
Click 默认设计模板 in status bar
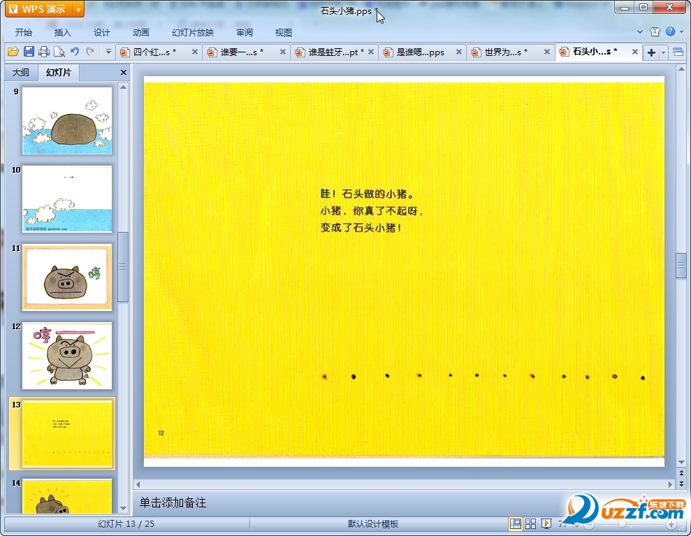click(x=373, y=523)
